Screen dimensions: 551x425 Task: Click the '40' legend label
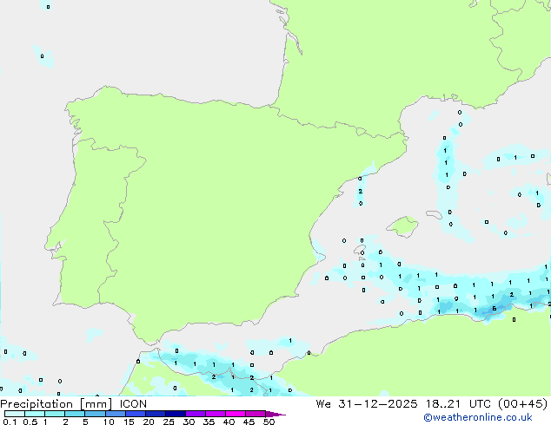point(229,422)
